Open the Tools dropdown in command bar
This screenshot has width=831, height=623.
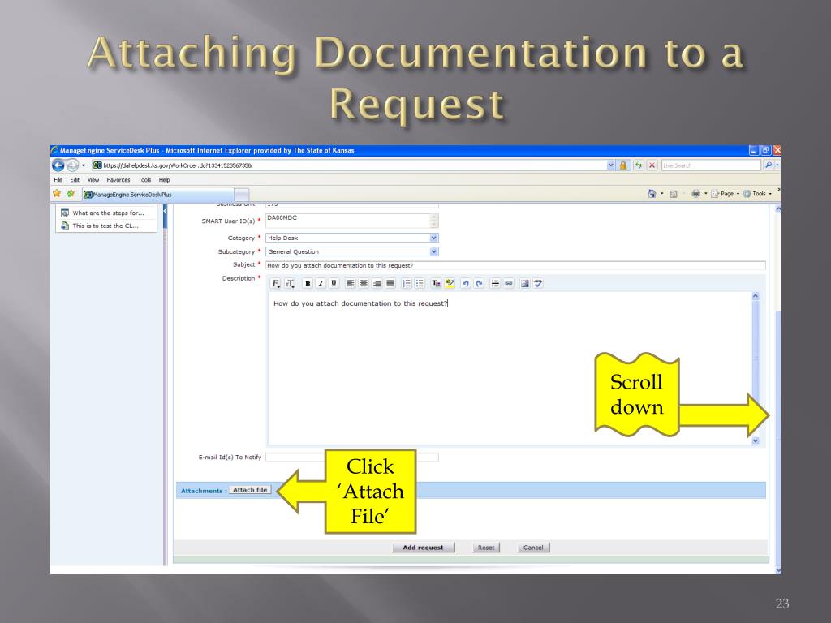click(758, 194)
